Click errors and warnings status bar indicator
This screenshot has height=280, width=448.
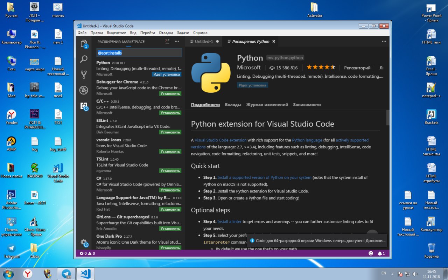[87, 253]
